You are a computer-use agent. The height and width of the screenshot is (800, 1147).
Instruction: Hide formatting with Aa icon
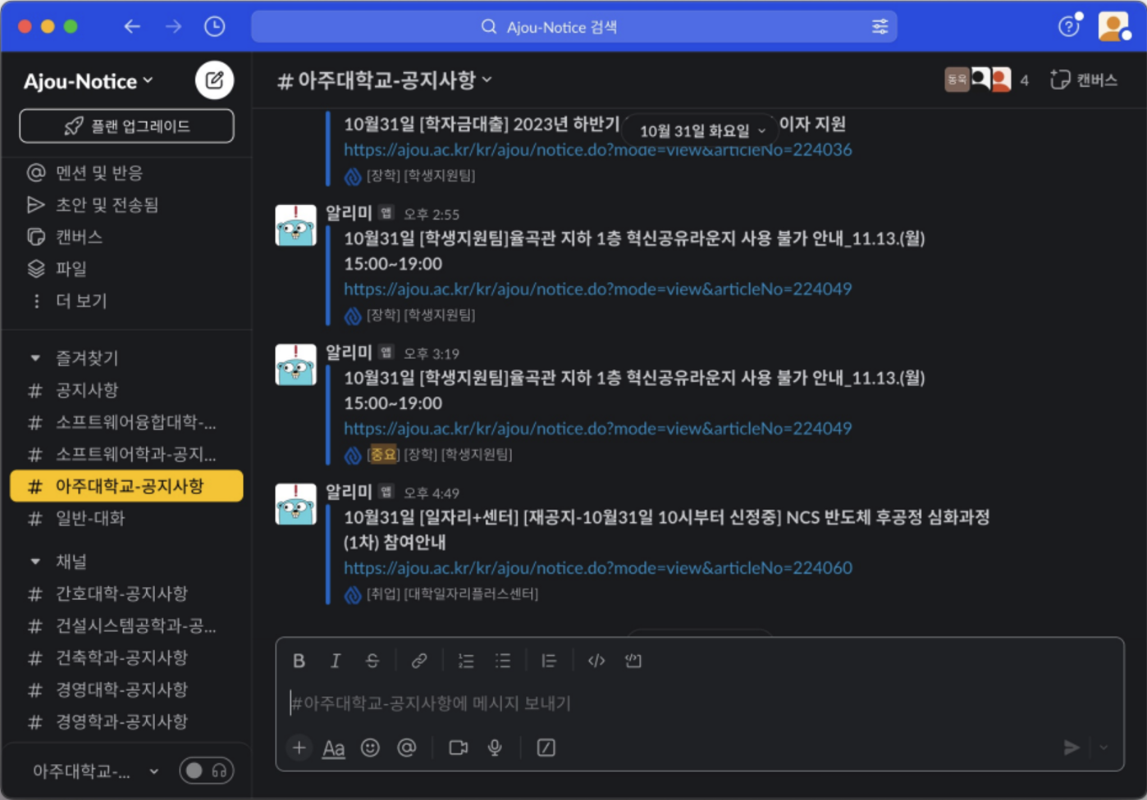pos(334,748)
